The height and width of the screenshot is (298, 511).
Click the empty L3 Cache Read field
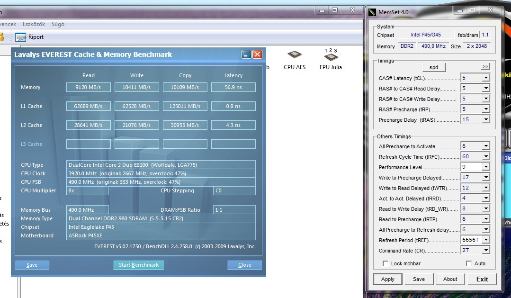(88, 144)
